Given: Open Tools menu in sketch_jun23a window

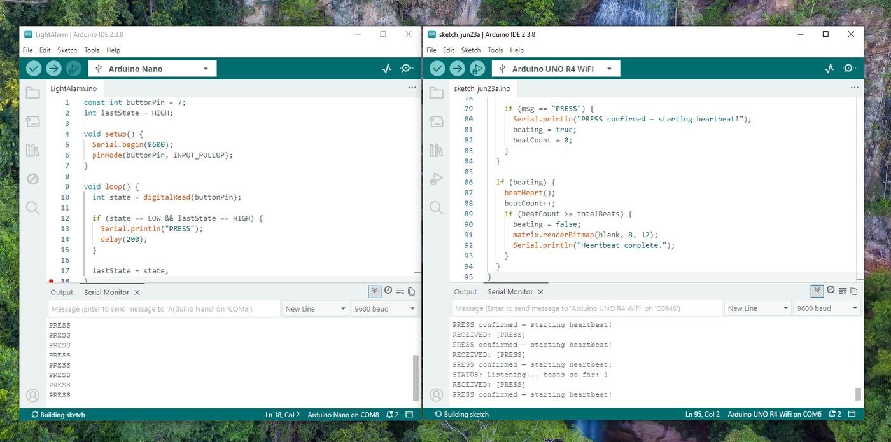Looking at the screenshot, I should [495, 50].
